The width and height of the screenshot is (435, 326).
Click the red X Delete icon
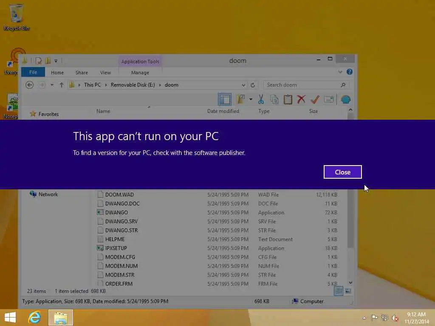point(301,99)
